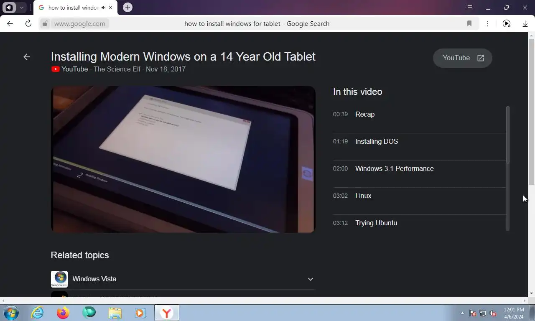Click the network tray icon
The width and height of the screenshot is (535, 321).
pos(483,313)
